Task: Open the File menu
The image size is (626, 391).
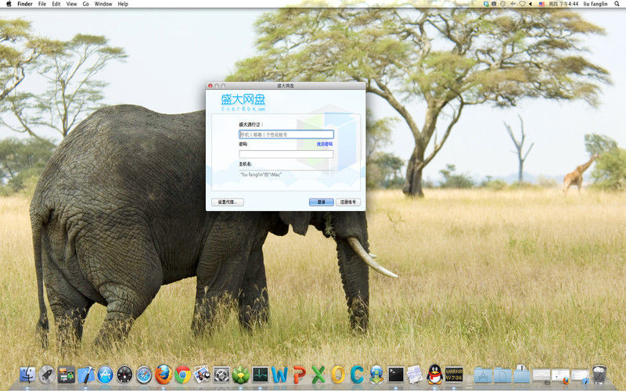Action: (x=42, y=4)
